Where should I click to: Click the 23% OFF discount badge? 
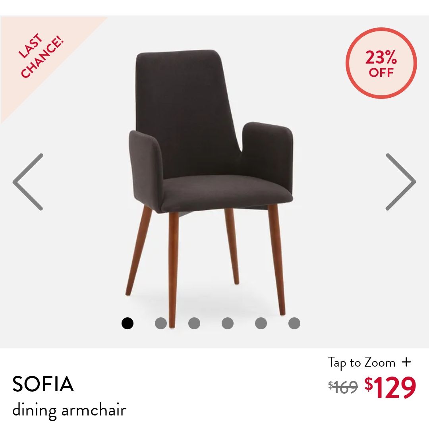[x=381, y=63]
